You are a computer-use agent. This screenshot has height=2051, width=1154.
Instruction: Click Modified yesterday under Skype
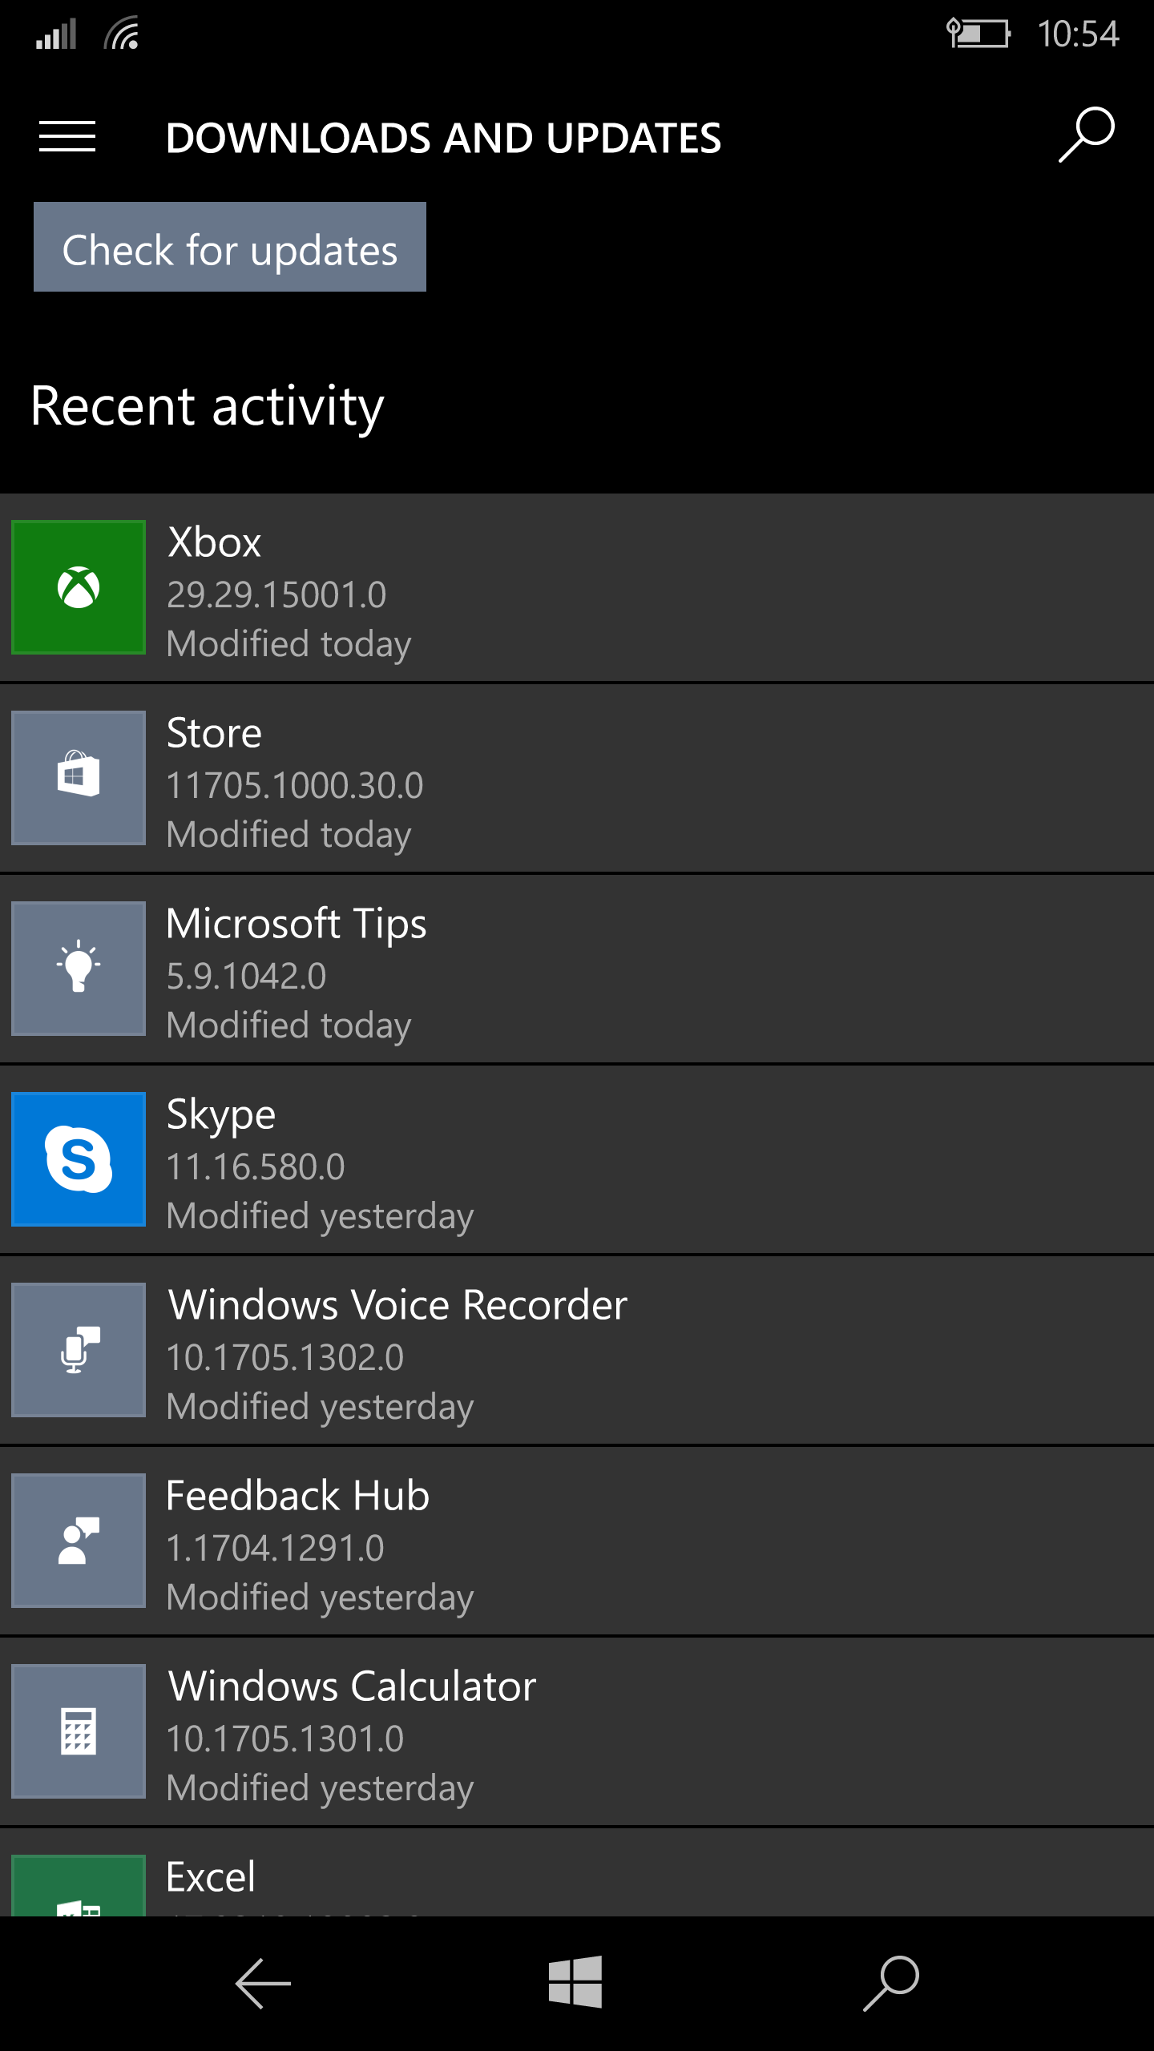click(x=321, y=1216)
